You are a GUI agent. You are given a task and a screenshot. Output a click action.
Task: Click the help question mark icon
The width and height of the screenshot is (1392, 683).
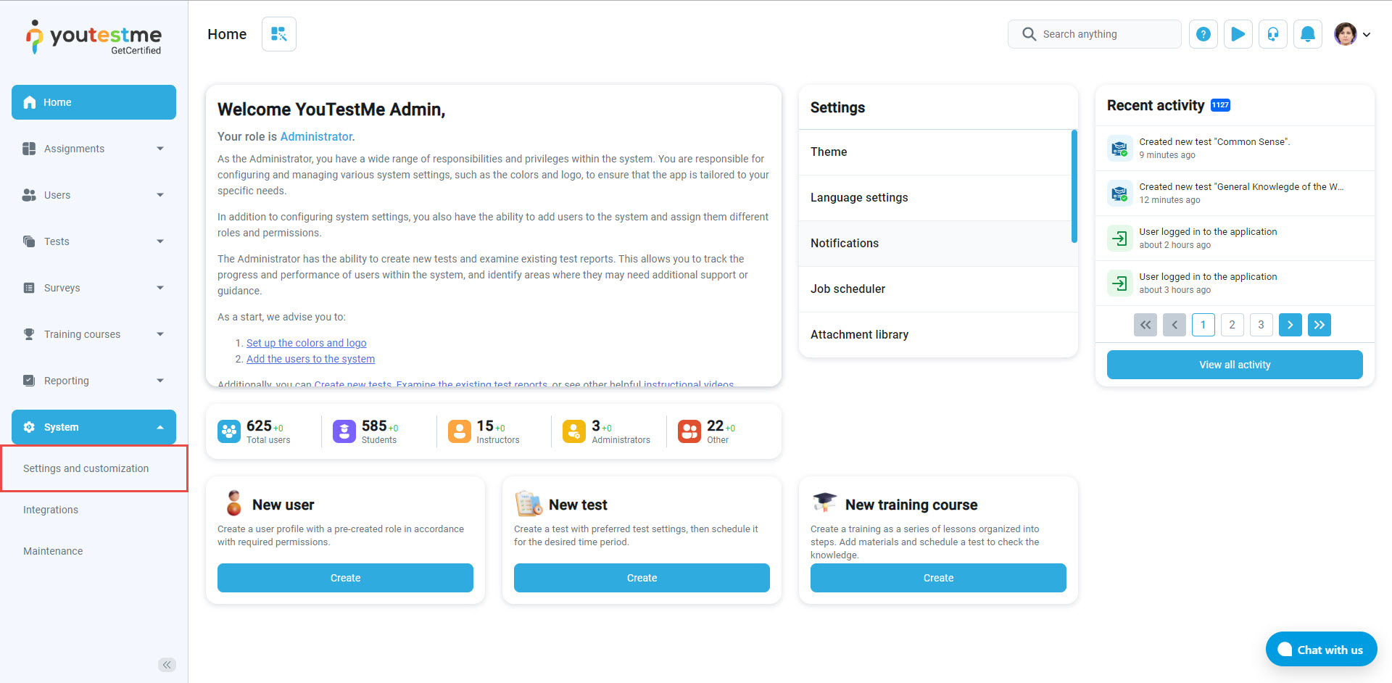click(x=1203, y=34)
